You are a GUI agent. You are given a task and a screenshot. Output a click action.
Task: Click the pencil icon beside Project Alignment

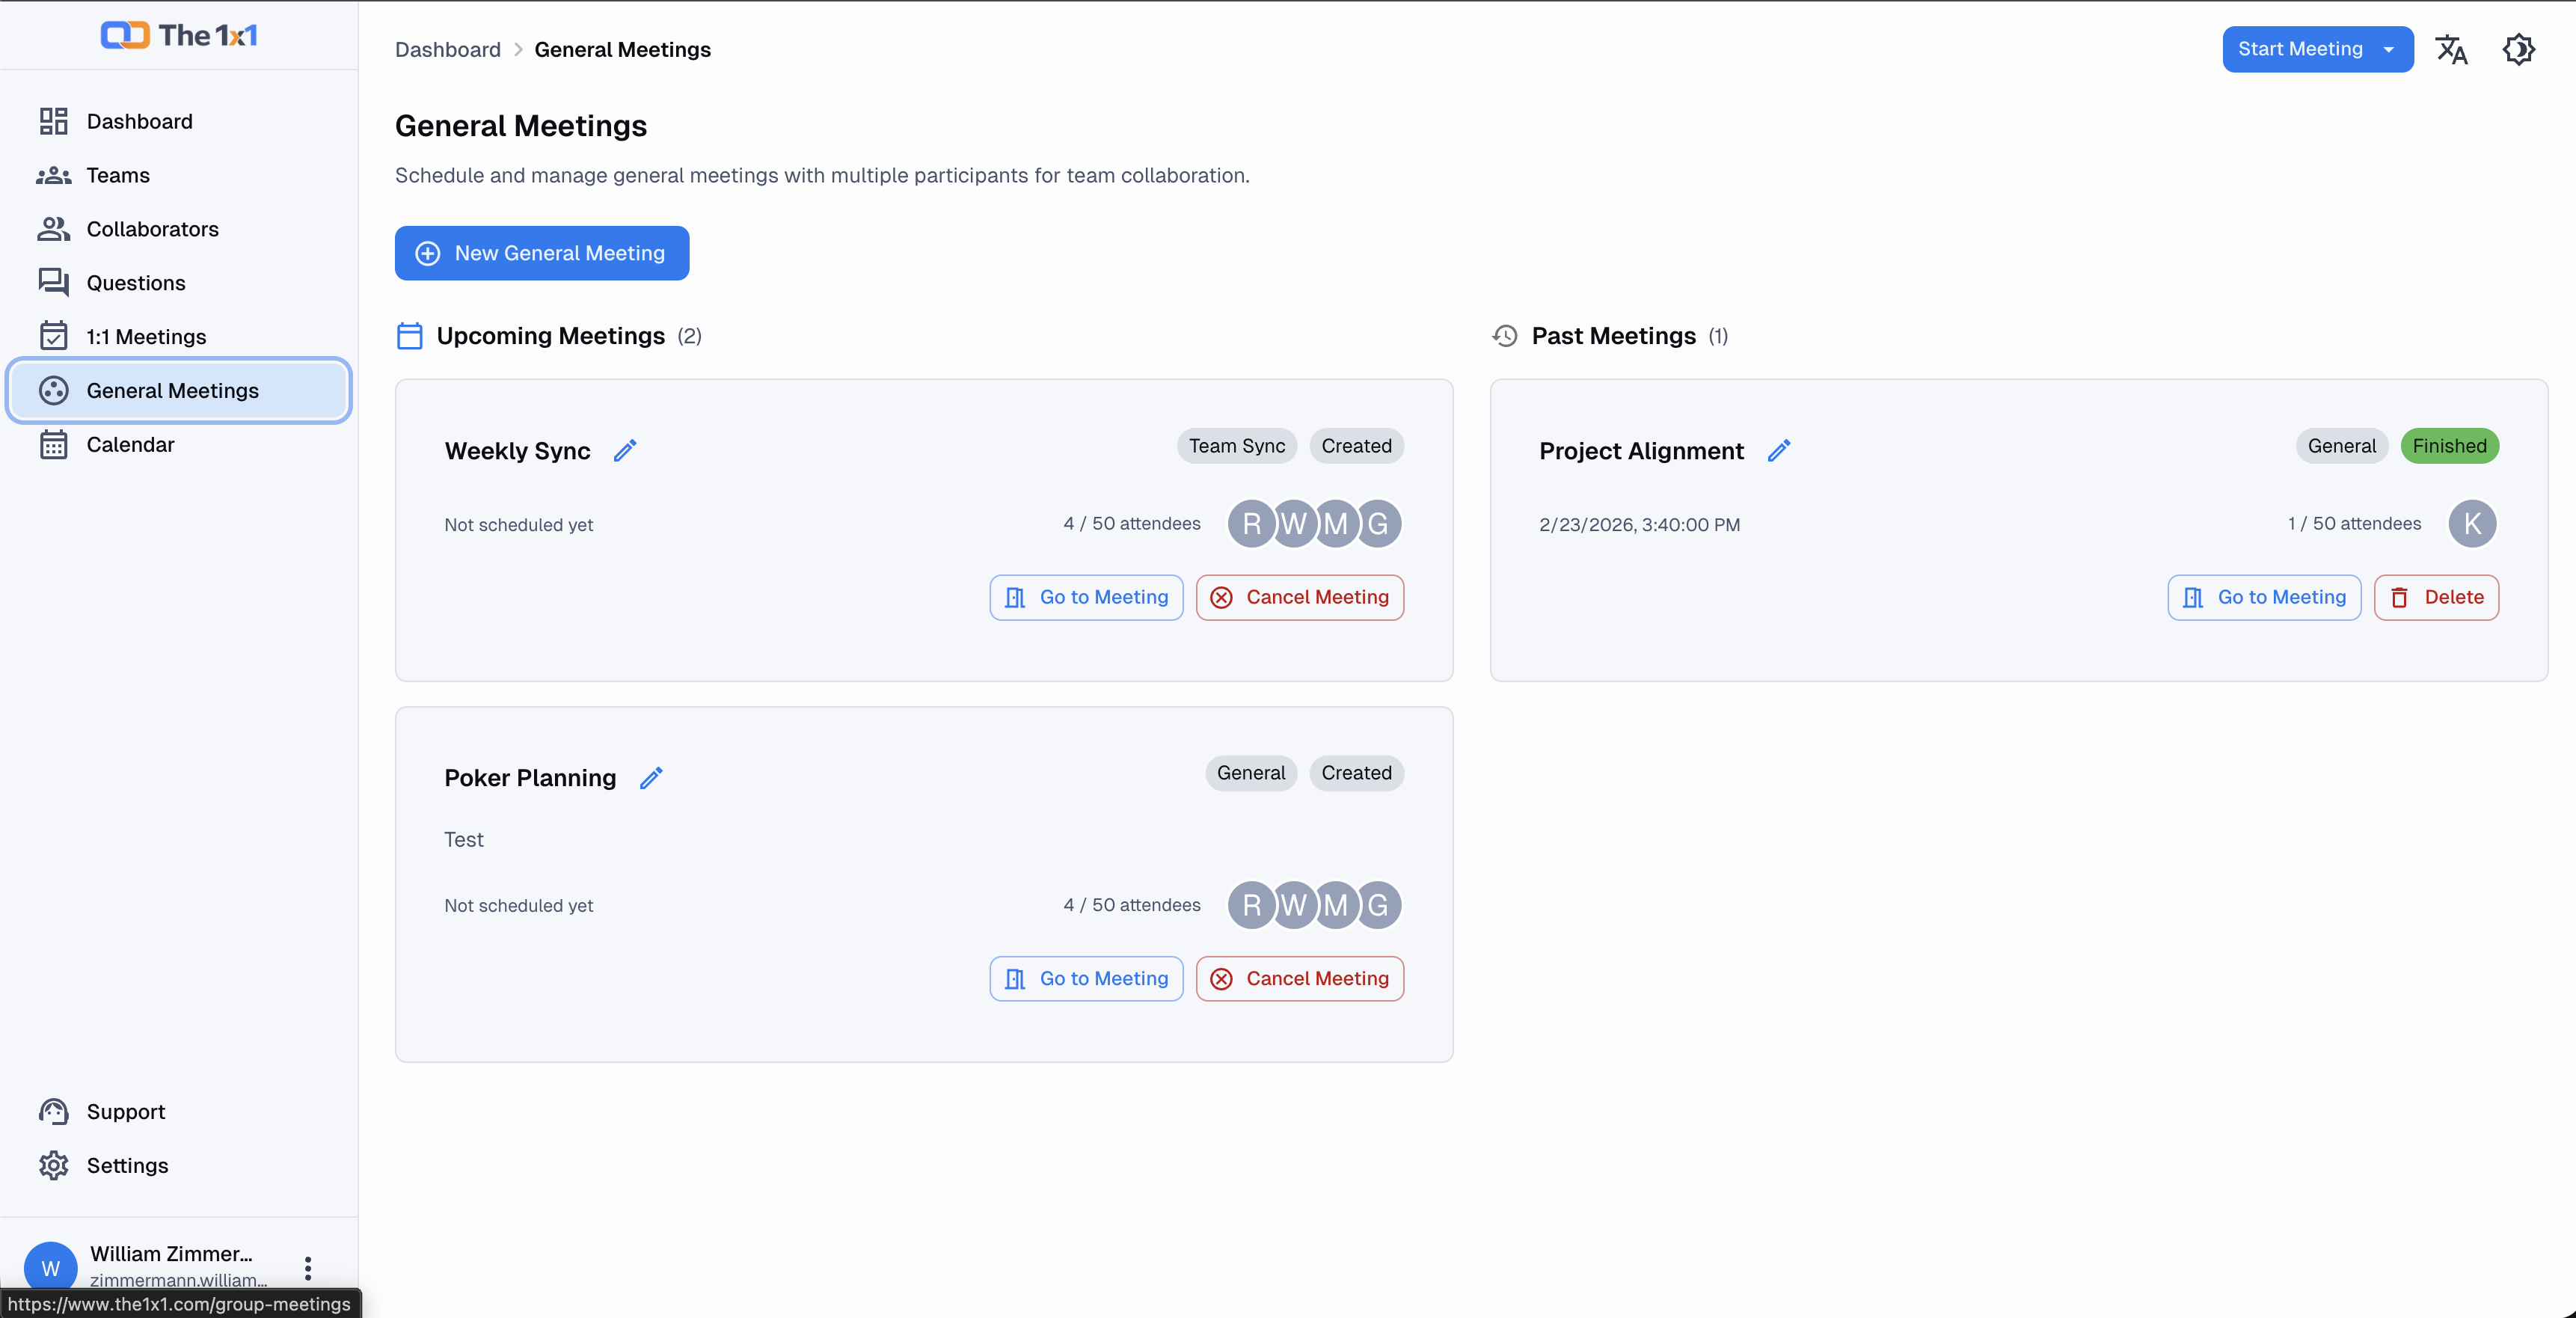pos(1779,451)
